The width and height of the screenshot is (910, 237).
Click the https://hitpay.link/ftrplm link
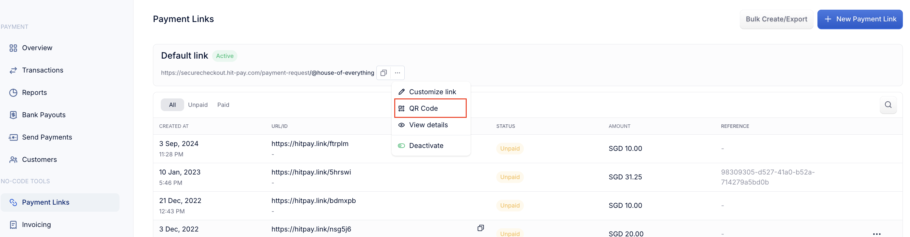pos(310,144)
